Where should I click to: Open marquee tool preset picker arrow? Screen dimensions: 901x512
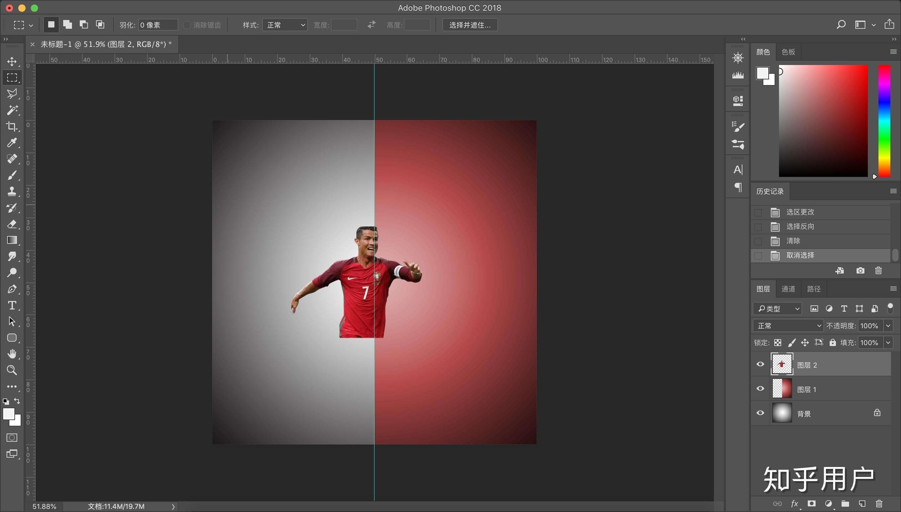click(x=31, y=25)
